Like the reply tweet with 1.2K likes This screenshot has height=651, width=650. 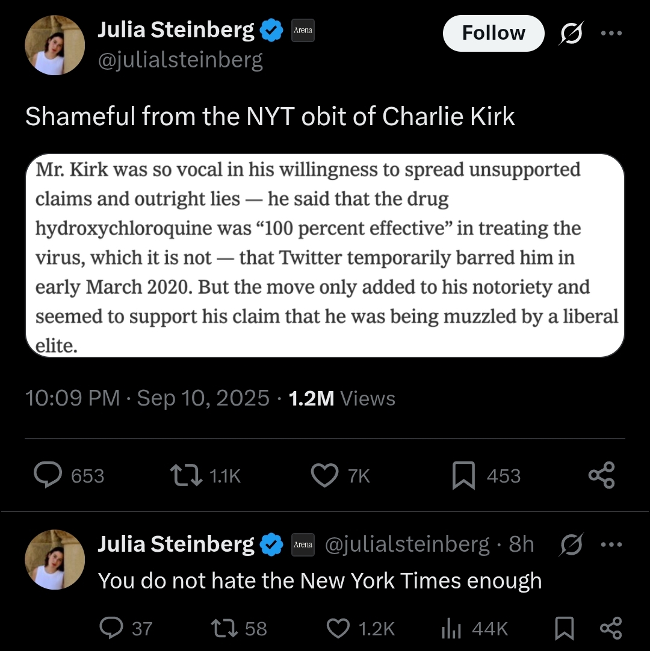coord(338,629)
